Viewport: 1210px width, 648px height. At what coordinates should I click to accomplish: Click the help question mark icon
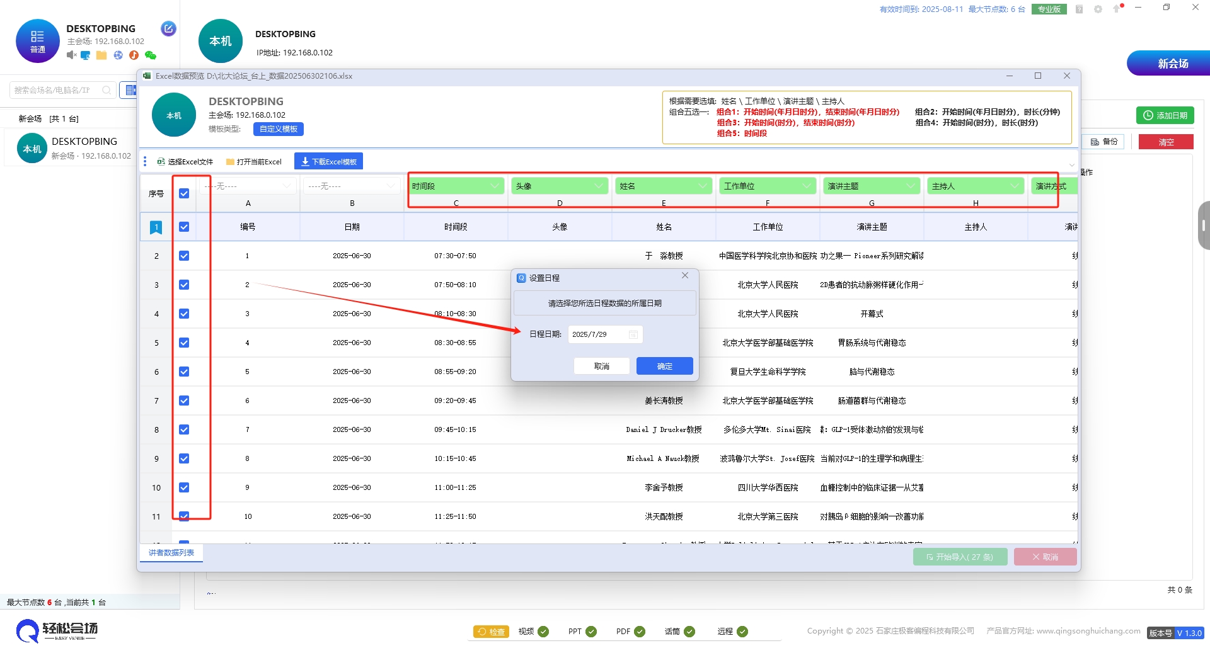1079,9
